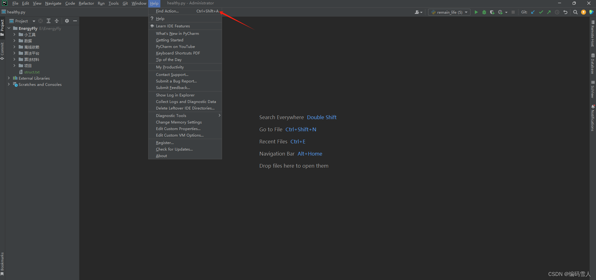Choose Check for Updates

(x=185, y=149)
